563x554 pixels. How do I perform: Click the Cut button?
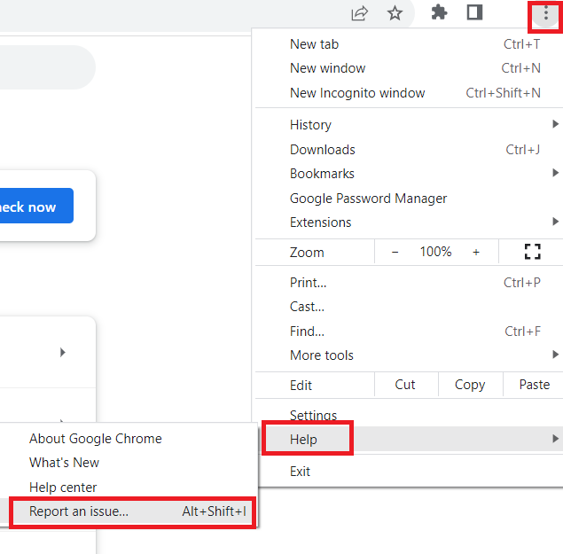point(406,385)
